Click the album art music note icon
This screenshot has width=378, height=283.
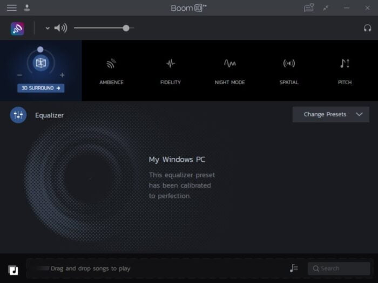pos(13,270)
